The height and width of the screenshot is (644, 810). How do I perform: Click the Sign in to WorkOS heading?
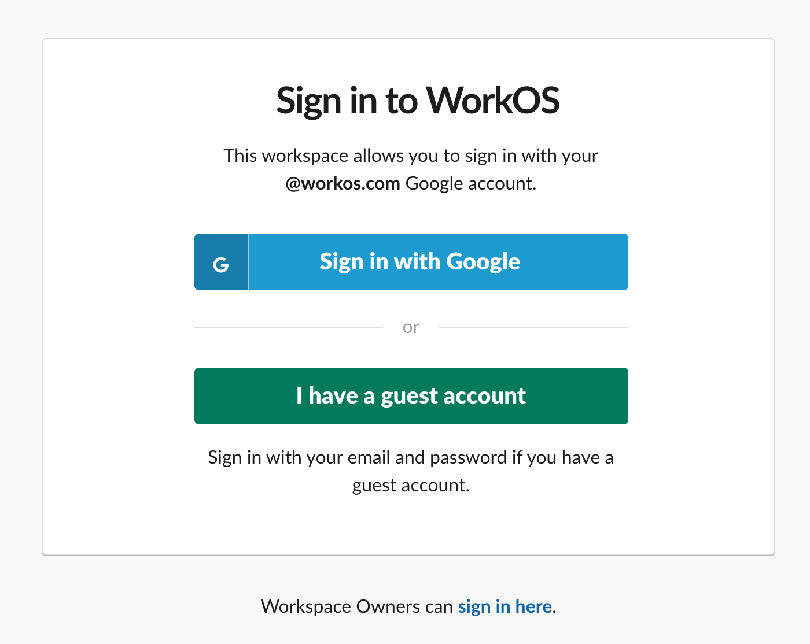[418, 99]
